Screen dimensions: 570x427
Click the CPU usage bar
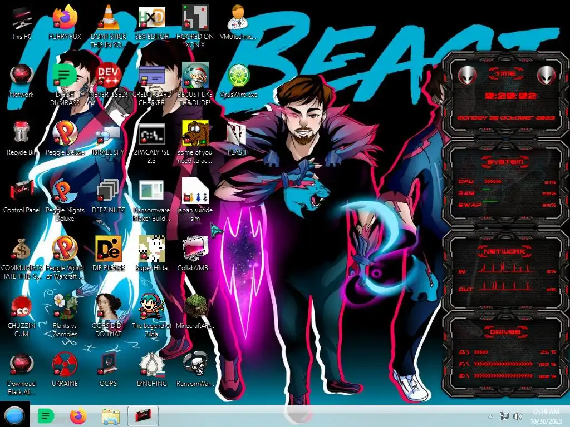point(493,181)
